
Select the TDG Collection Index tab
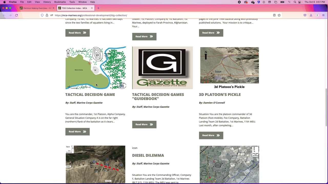click(76, 8)
